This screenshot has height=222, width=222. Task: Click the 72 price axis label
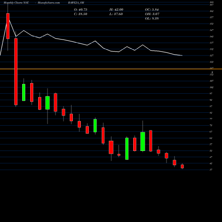click(x=211, y=125)
